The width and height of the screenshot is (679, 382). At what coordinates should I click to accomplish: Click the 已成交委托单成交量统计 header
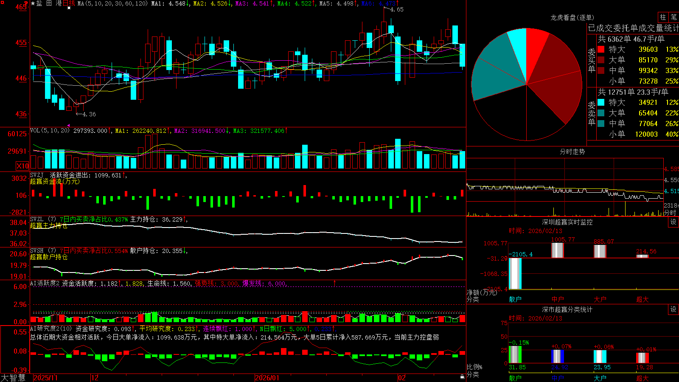(x=633, y=28)
